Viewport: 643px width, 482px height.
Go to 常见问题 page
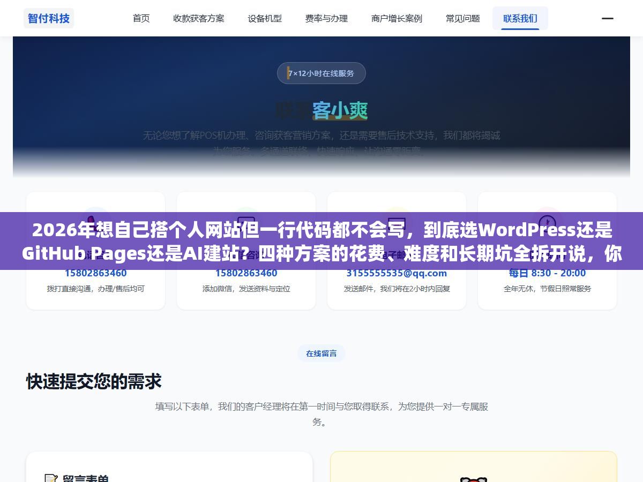(x=463, y=18)
